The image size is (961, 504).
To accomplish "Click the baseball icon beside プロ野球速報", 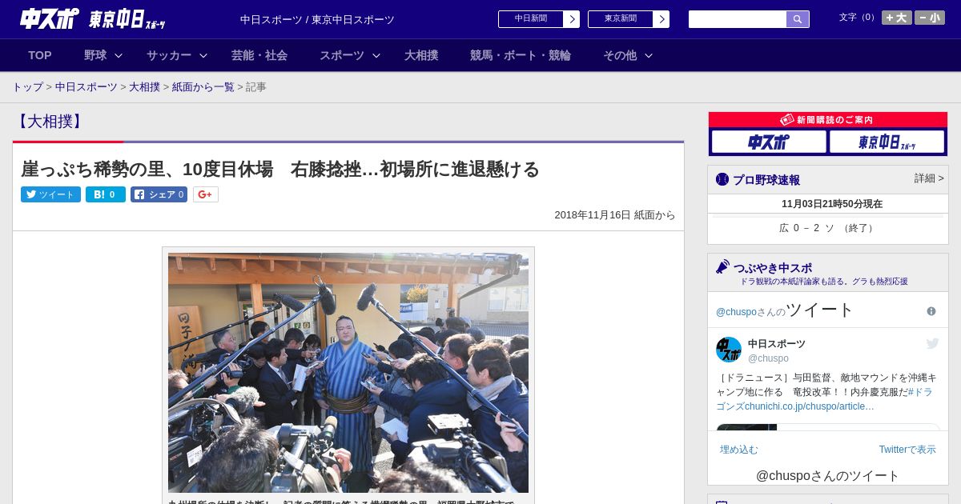I will click(x=722, y=179).
